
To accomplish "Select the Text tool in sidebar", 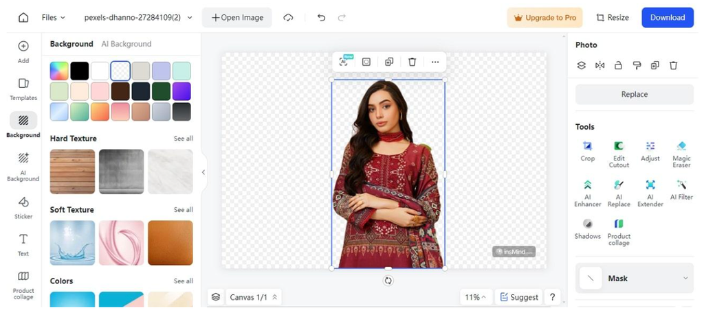I will (23, 244).
